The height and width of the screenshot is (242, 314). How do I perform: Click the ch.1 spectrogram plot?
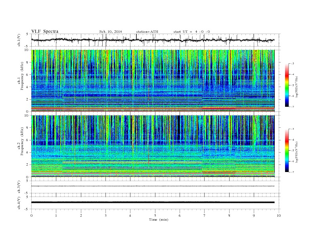tap(153, 81)
